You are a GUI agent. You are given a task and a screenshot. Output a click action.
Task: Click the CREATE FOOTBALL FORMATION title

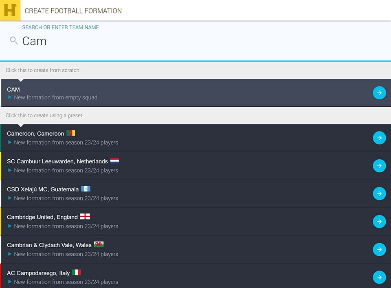(73, 11)
